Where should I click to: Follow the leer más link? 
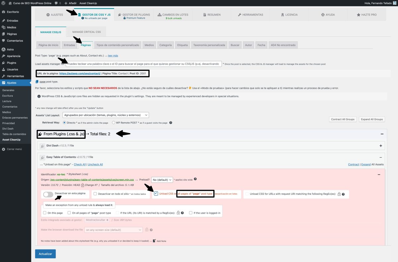point(113,56)
